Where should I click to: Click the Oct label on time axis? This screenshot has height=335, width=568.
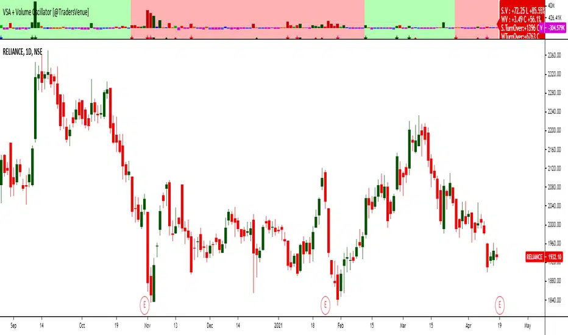(82, 326)
